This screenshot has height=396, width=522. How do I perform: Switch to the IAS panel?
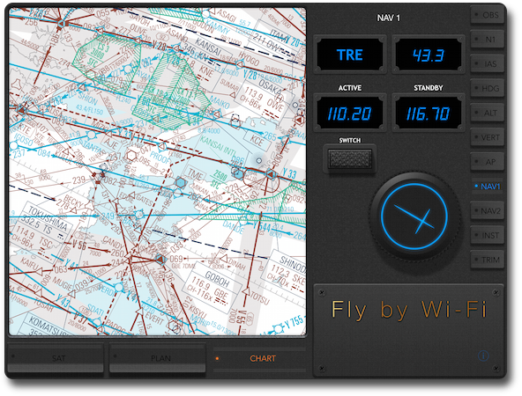[487, 64]
